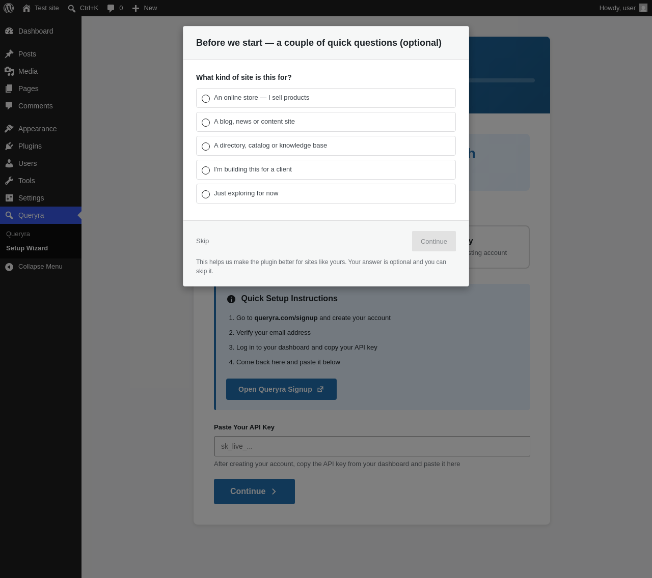Image resolution: width=652 pixels, height=578 pixels.
Task: Click the WordPress logo icon
Action: (x=9, y=8)
